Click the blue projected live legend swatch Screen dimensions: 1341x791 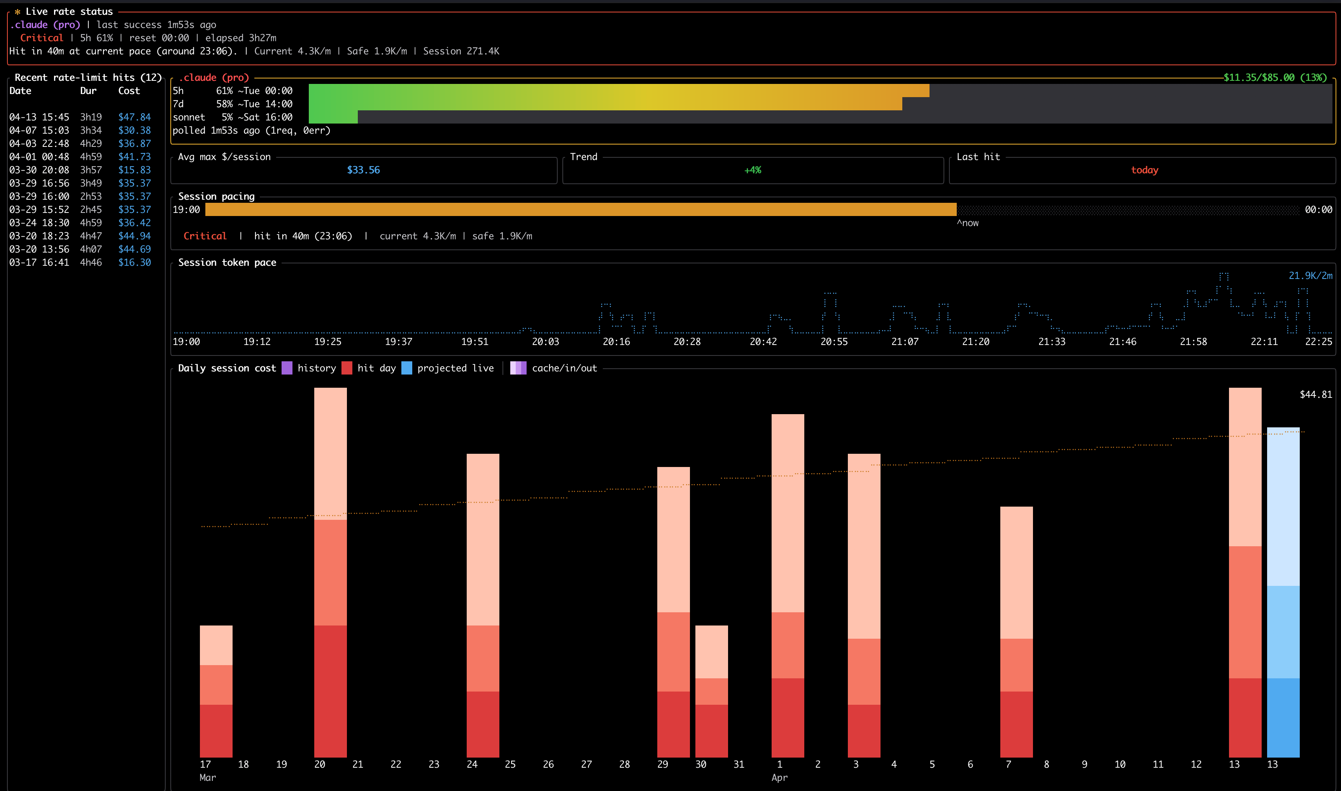pyautogui.click(x=406, y=368)
